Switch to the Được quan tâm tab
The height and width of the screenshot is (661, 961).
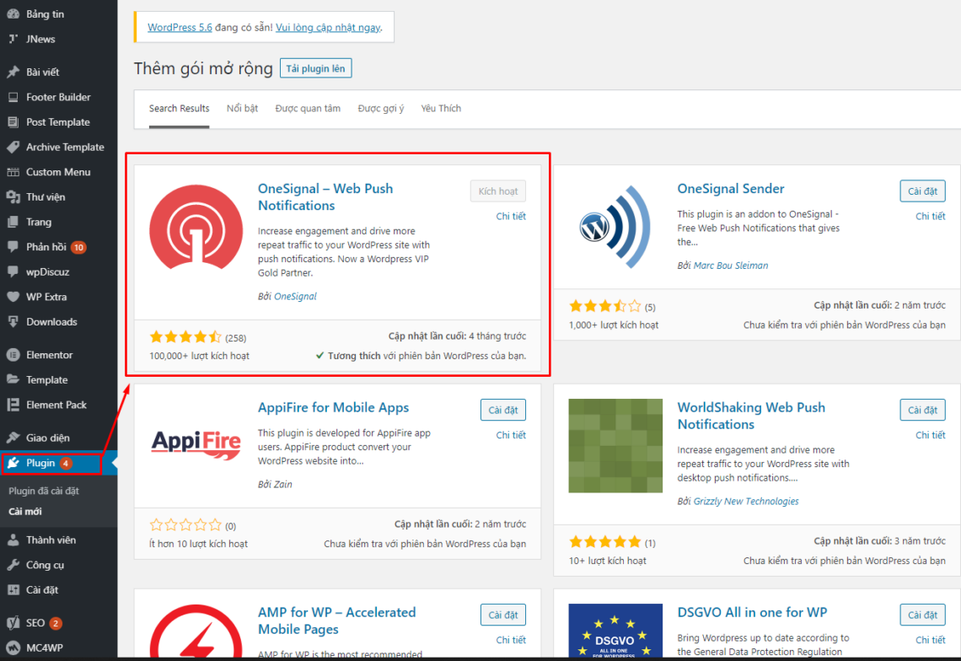click(x=308, y=108)
